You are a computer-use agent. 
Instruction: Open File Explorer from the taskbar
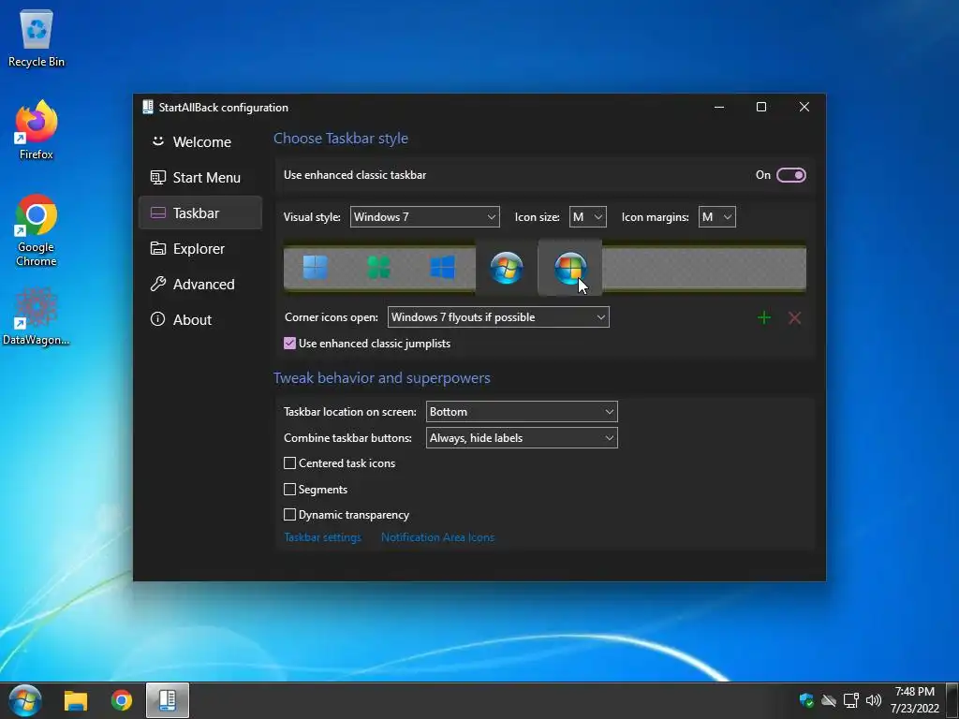pyautogui.click(x=76, y=700)
